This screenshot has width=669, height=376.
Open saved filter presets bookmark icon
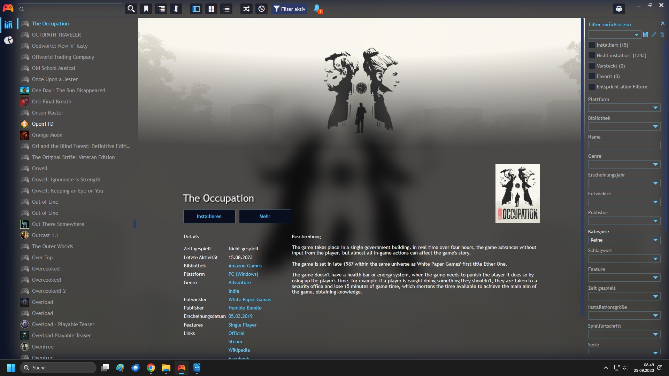click(x=146, y=9)
